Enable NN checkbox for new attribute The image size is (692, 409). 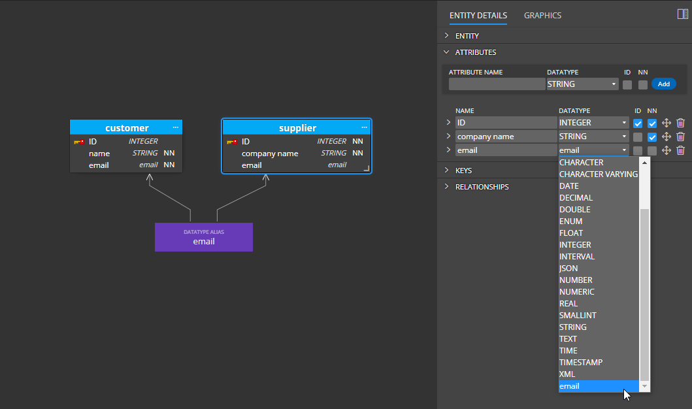point(643,84)
